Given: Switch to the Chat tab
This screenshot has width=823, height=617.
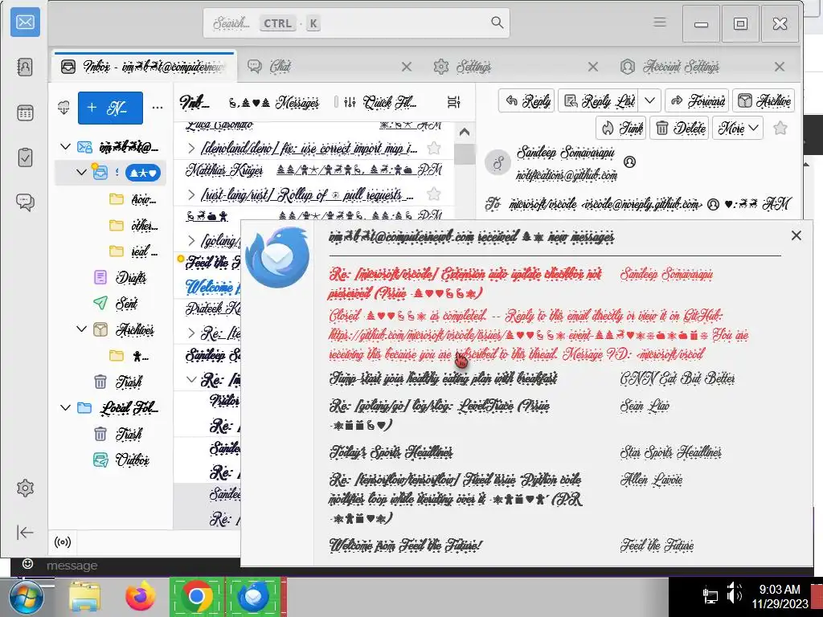Looking at the screenshot, I should (x=326, y=67).
